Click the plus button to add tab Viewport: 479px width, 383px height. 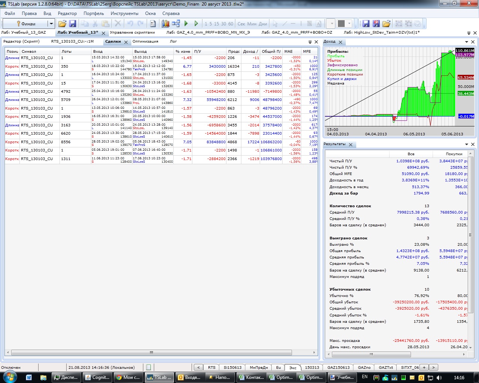coord(424,367)
